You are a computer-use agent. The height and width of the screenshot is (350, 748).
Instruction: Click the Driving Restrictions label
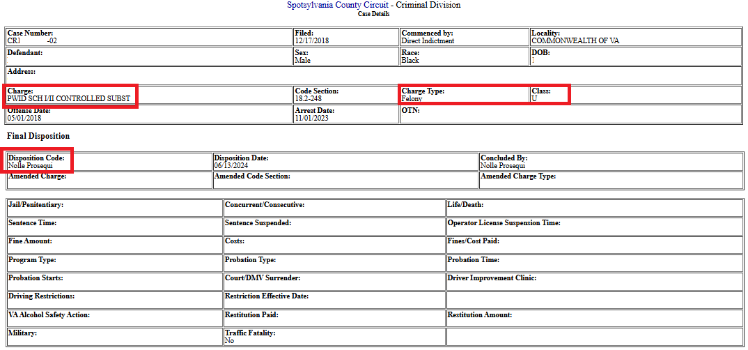[x=42, y=296]
